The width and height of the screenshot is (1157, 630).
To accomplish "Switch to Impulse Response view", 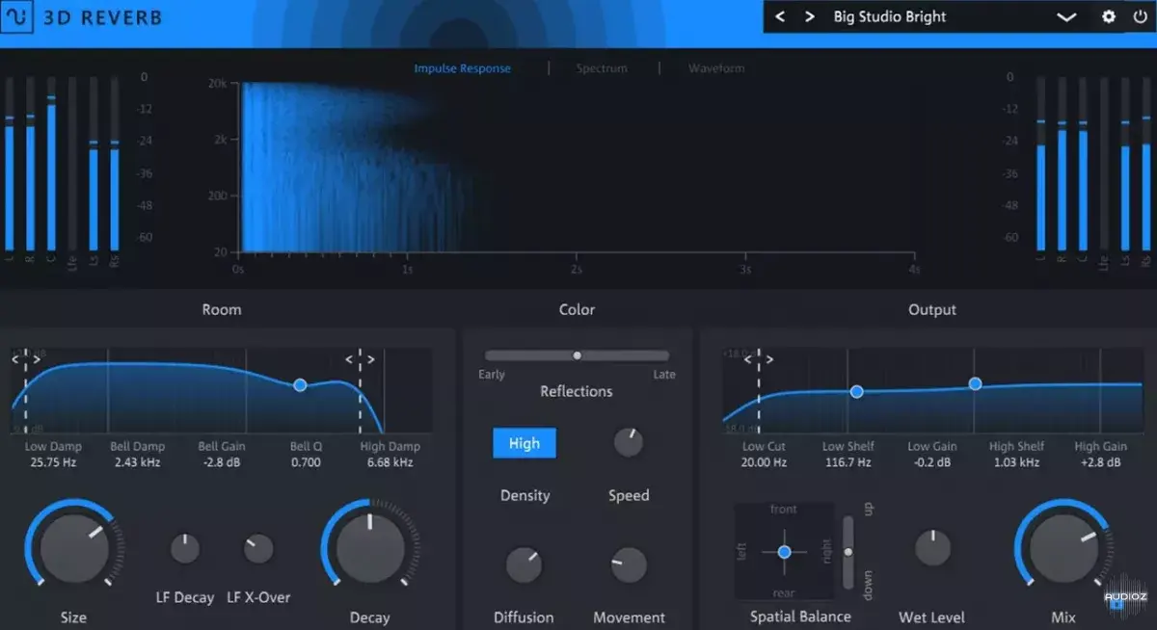I will pos(463,68).
